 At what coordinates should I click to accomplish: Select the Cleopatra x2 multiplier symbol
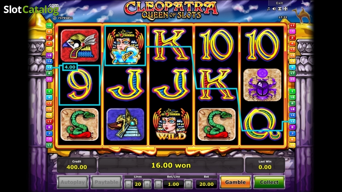tap(125, 46)
